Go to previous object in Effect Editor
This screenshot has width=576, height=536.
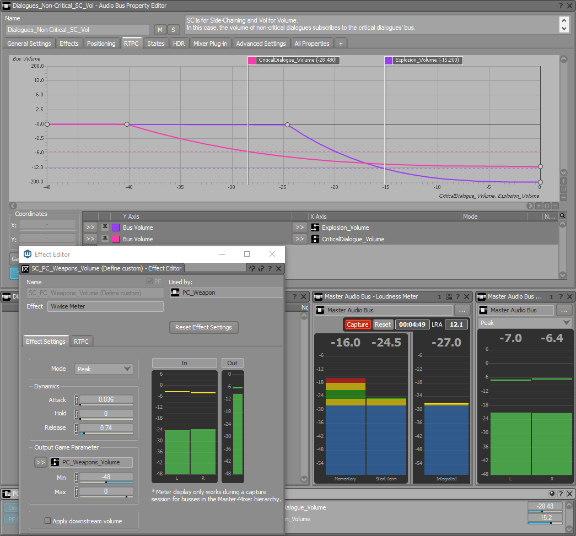click(252, 268)
